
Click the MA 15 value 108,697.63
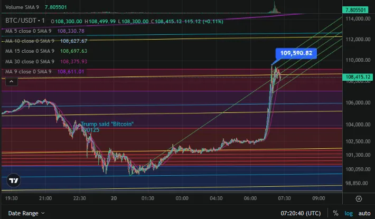pyautogui.click(x=73, y=51)
